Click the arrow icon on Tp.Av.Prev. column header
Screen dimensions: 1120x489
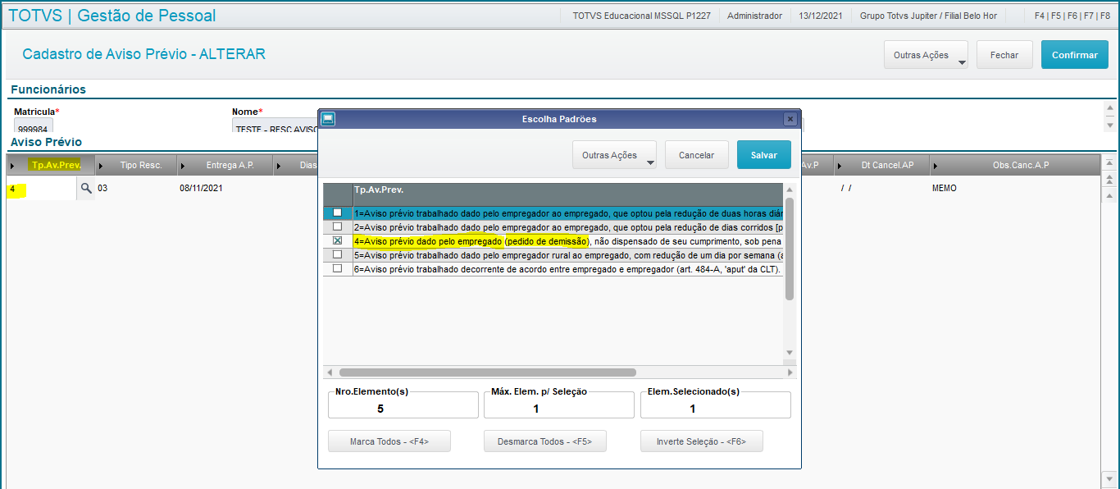(12, 166)
